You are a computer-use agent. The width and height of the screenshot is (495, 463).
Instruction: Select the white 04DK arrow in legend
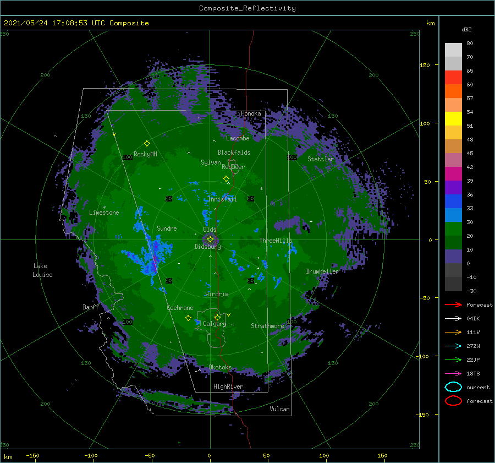pos(453,318)
